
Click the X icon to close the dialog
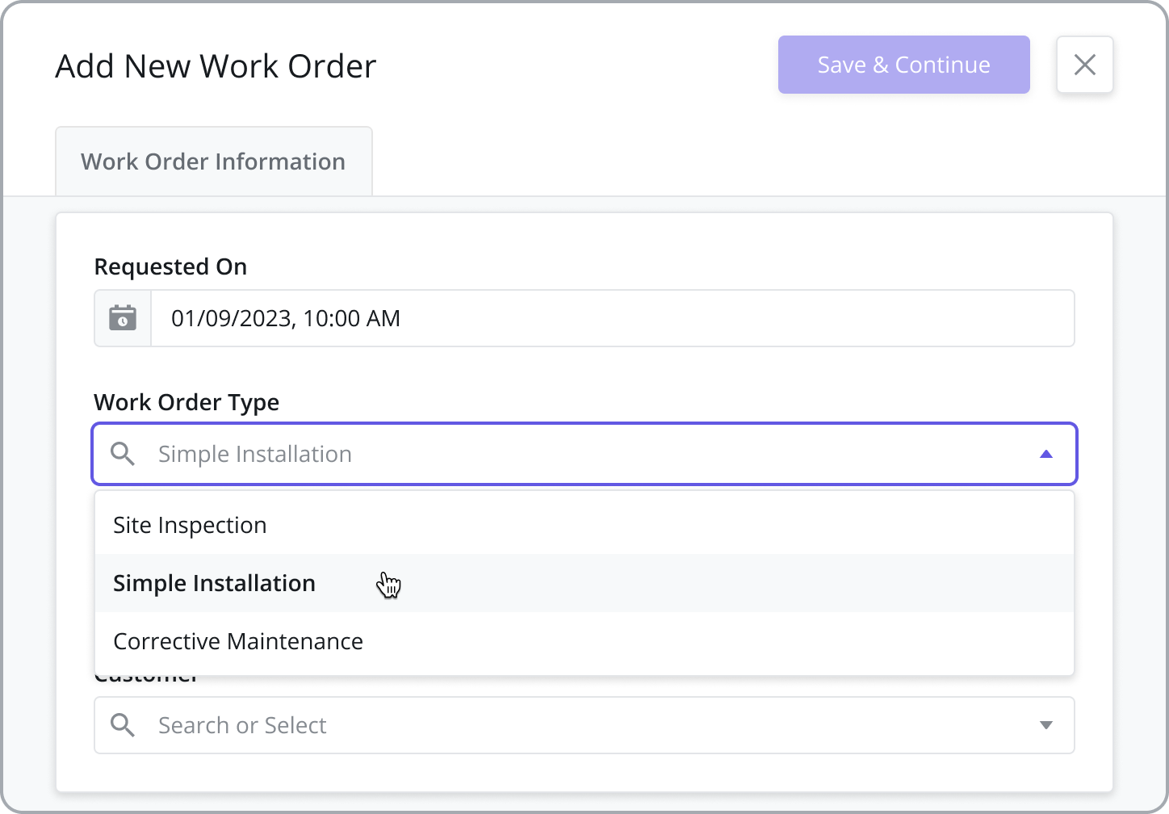coord(1084,65)
